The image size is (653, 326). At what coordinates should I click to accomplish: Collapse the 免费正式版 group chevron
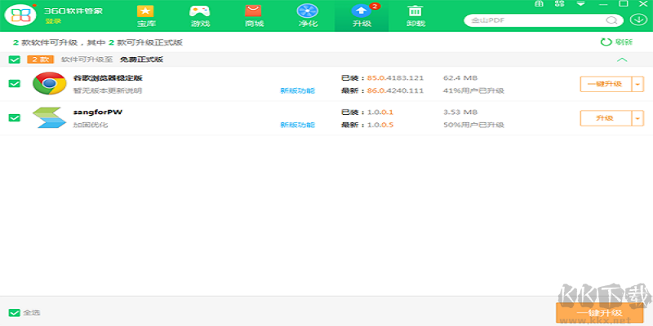(622, 59)
